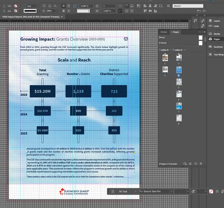Select the [None] parent page row
224x208 pixels.
(x=181, y=37)
